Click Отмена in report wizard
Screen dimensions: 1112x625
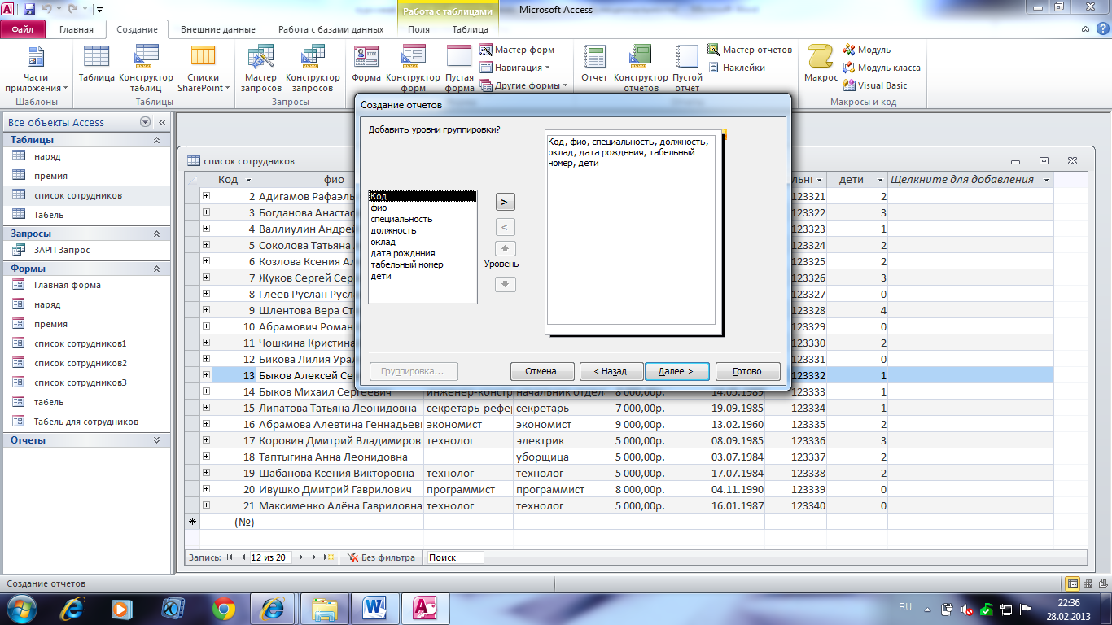541,371
